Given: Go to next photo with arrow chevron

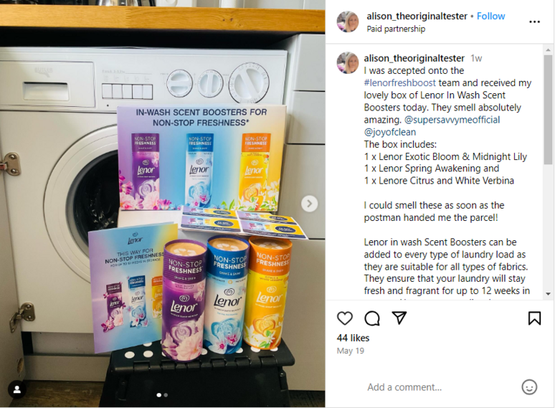Looking at the screenshot, I should (x=309, y=204).
